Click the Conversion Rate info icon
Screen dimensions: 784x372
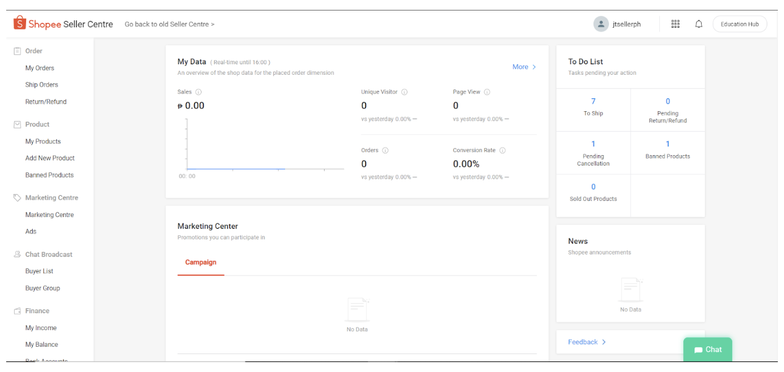[502, 150]
